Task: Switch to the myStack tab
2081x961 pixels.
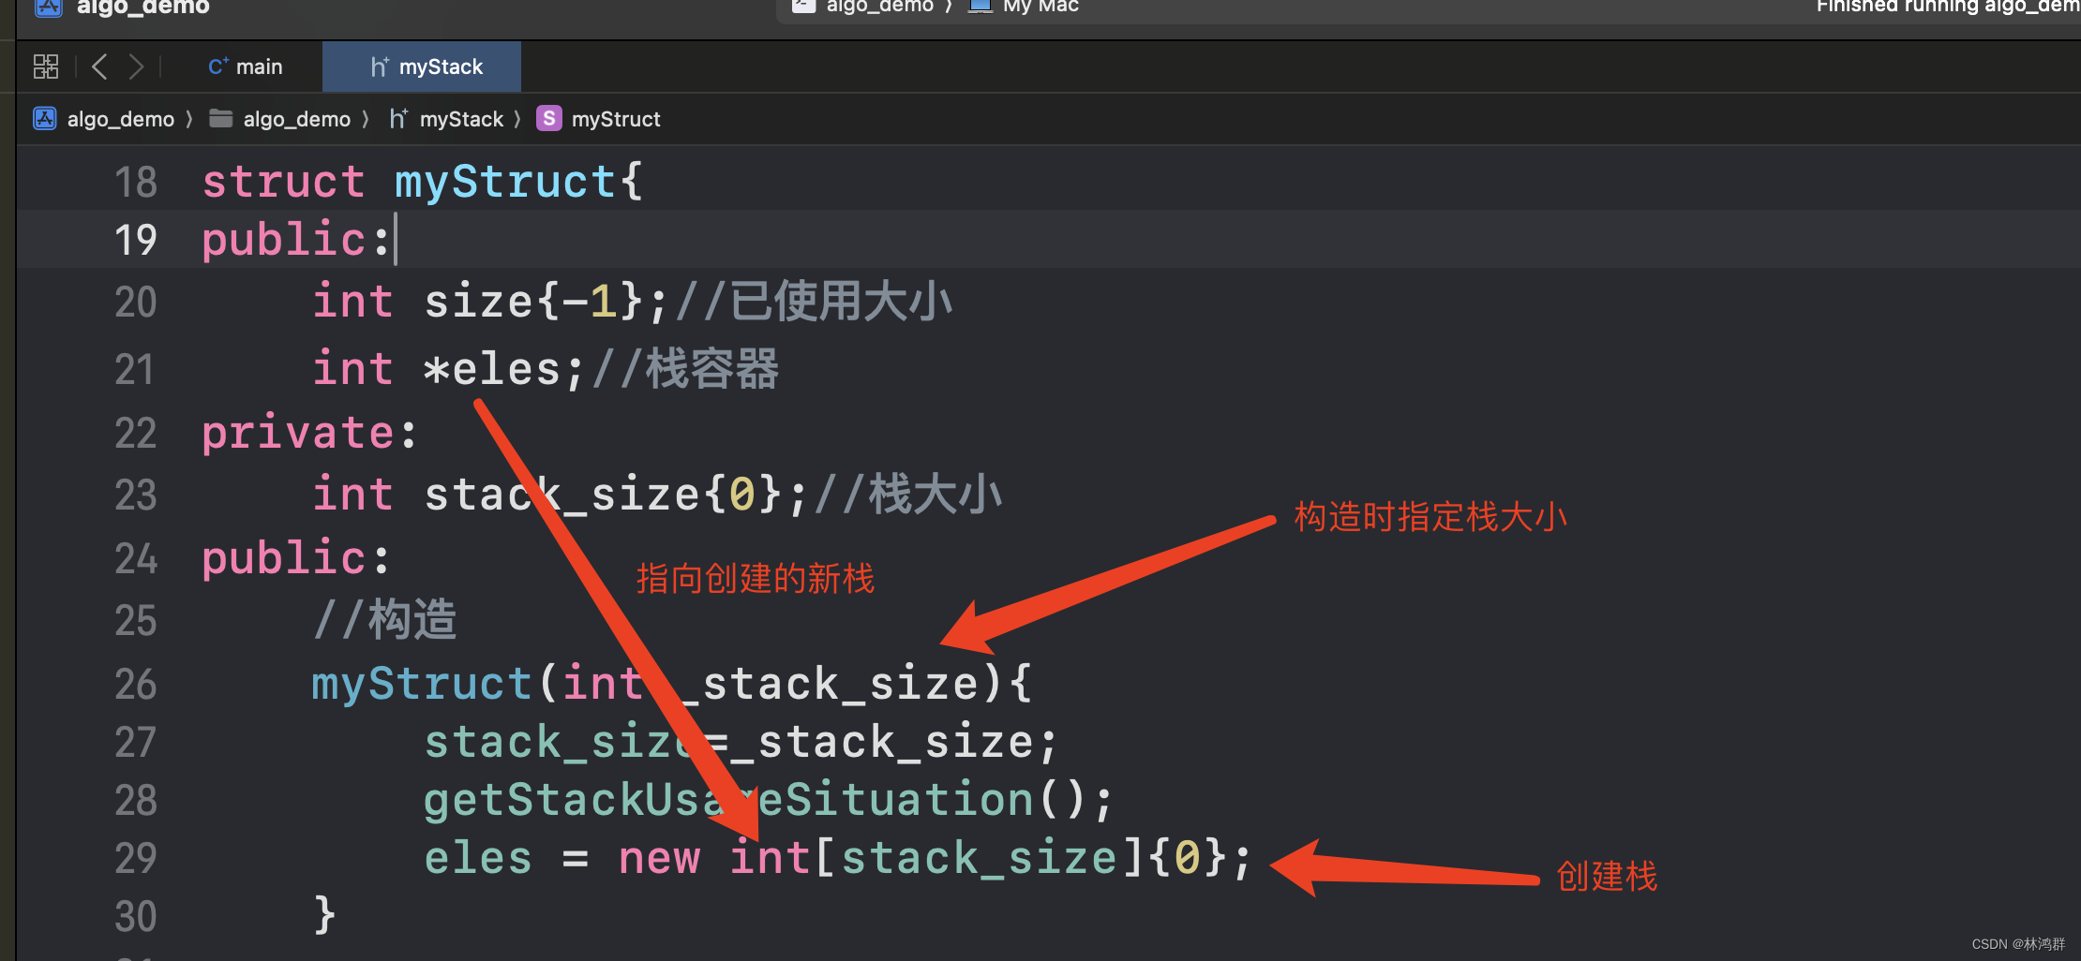Action: click(x=442, y=66)
